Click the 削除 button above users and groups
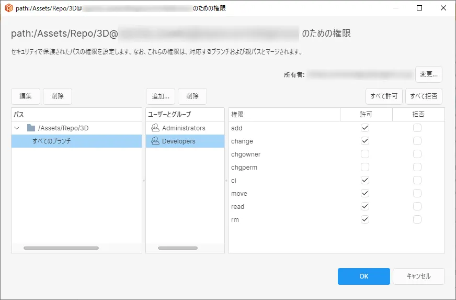This screenshot has height=300, width=456. 192,96
